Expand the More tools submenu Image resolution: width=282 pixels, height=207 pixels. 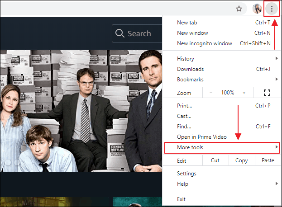tap(222, 147)
